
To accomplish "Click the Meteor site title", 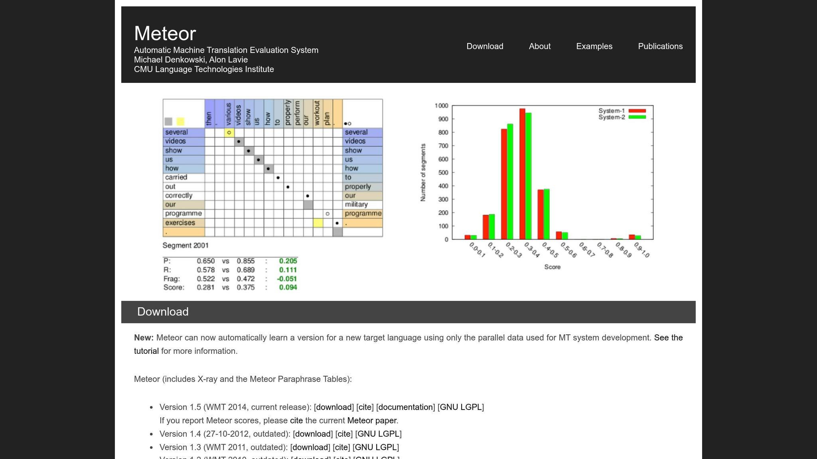I will pos(165,33).
